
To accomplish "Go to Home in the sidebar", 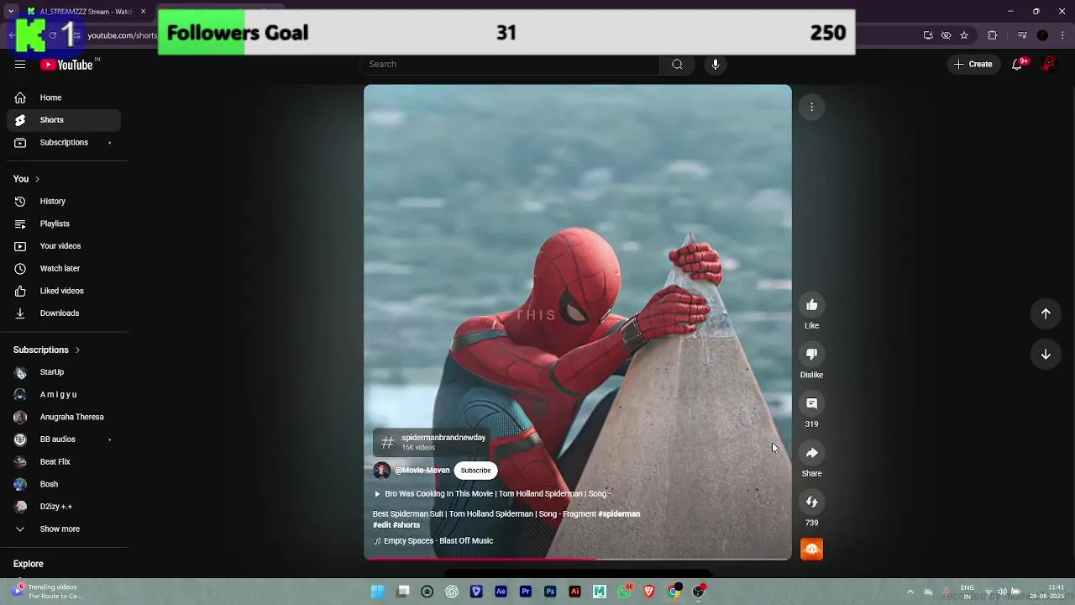I will tap(64, 98).
